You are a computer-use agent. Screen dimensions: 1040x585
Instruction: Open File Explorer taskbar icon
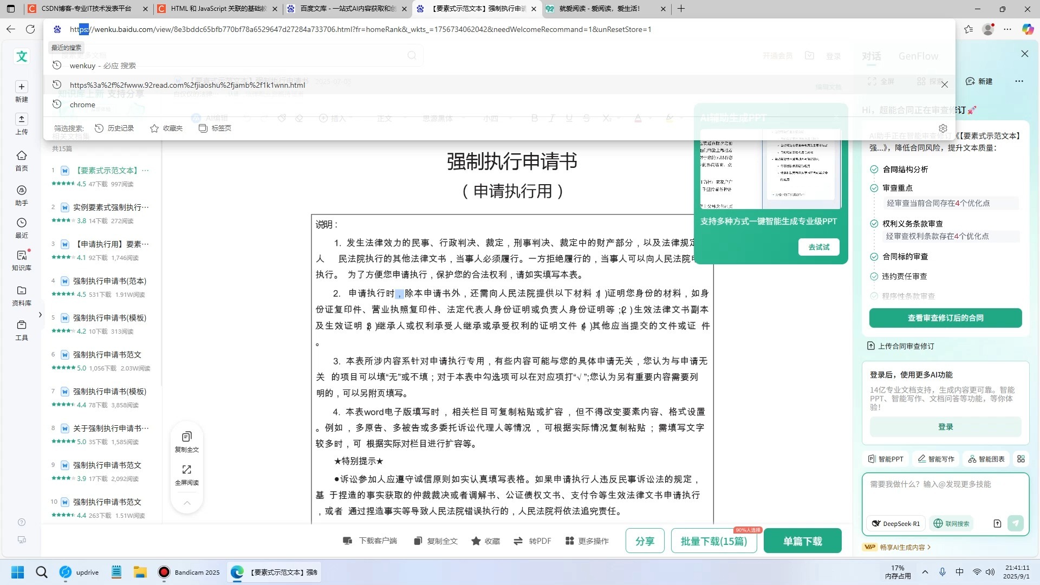coord(140,572)
